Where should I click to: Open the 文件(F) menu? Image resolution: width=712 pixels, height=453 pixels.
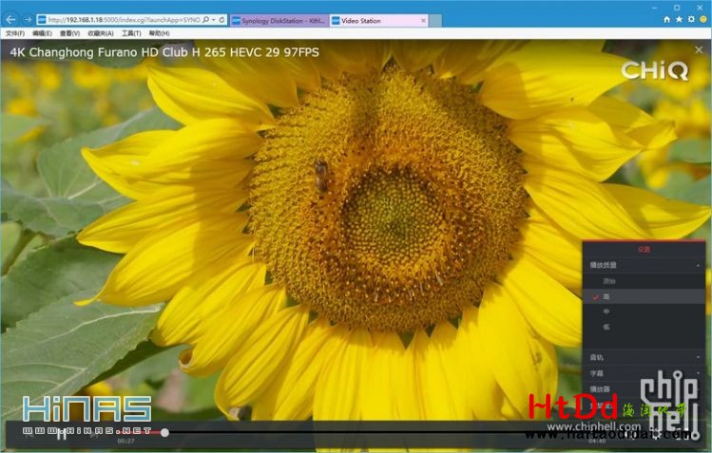(15, 33)
